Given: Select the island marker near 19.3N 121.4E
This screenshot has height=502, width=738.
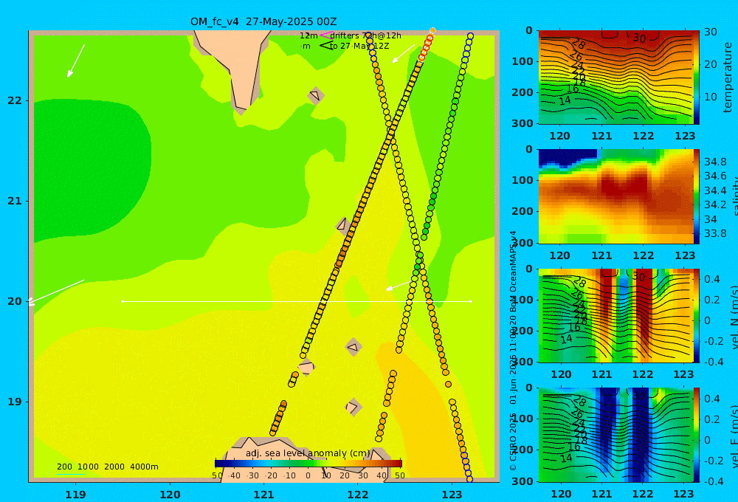Looking at the screenshot, I should 307,367.
